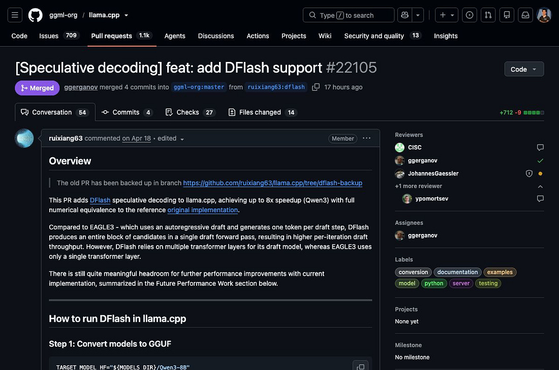The height and width of the screenshot is (370, 559).
Task: Filter by examples label
Action: [500, 272]
